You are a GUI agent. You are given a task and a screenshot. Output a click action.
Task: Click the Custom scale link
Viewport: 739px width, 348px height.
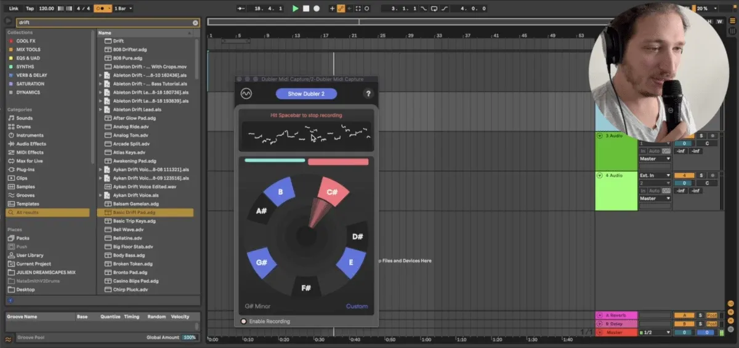(x=357, y=306)
